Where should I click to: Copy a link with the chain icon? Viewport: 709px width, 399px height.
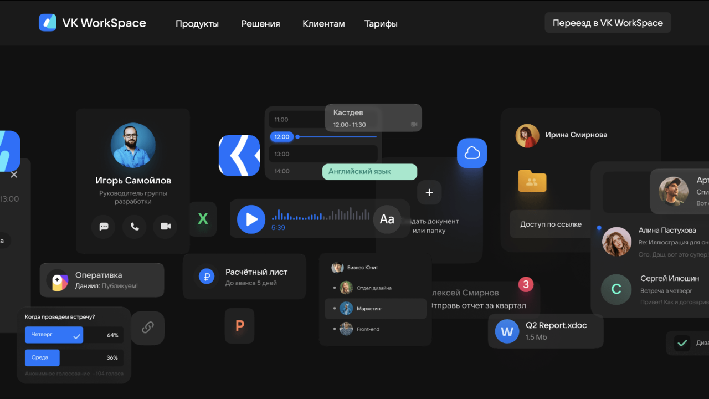point(147,328)
